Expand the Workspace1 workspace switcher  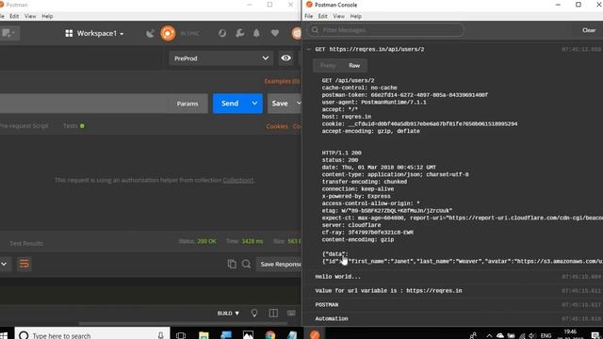[x=100, y=34]
